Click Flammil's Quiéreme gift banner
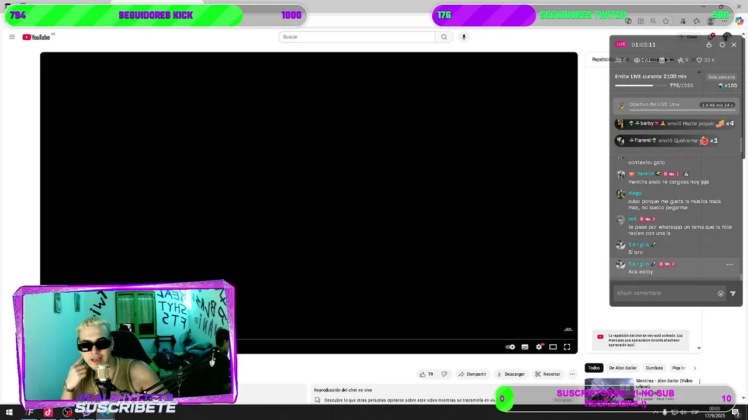The height and width of the screenshot is (420, 748). pos(666,141)
